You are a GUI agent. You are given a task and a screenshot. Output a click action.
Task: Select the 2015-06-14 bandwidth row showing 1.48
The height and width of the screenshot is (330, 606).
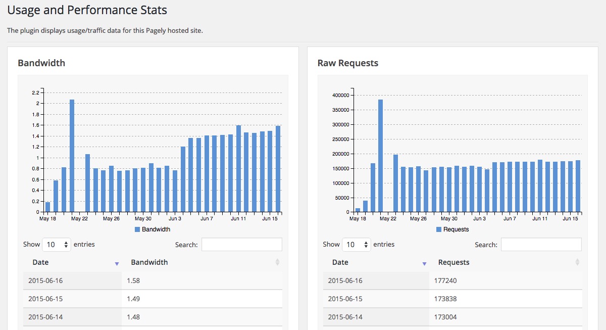153,317
